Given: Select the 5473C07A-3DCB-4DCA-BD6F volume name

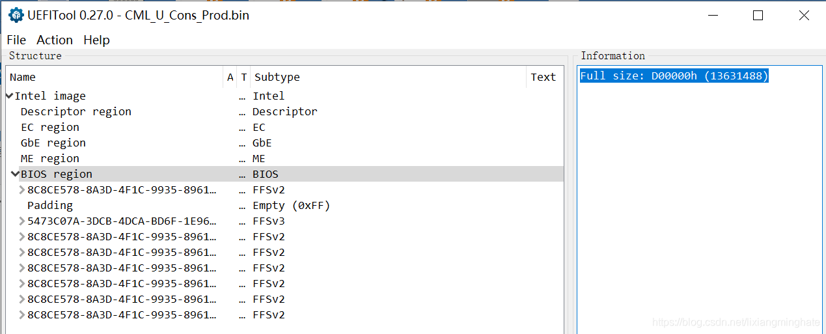Looking at the screenshot, I should (122, 221).
